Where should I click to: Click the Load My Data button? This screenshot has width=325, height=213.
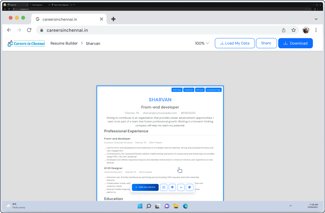click(x=234, y=43)
